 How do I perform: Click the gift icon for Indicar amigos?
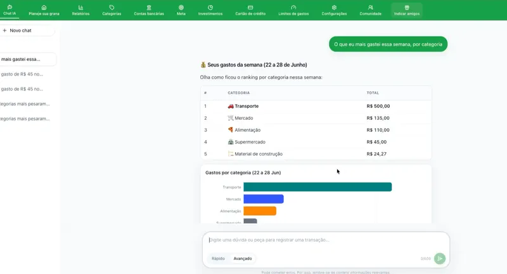pyautogui.click(x=407, y=8)
